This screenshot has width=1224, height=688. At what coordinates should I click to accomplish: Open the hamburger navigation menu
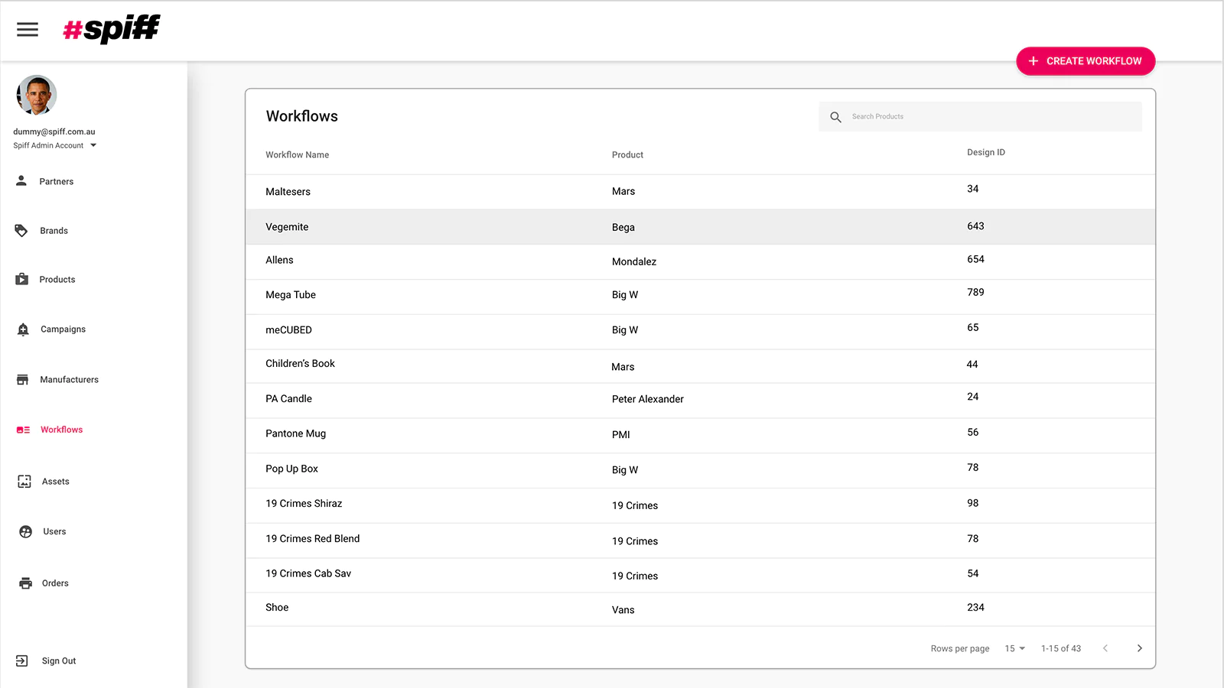pos(28,30)
